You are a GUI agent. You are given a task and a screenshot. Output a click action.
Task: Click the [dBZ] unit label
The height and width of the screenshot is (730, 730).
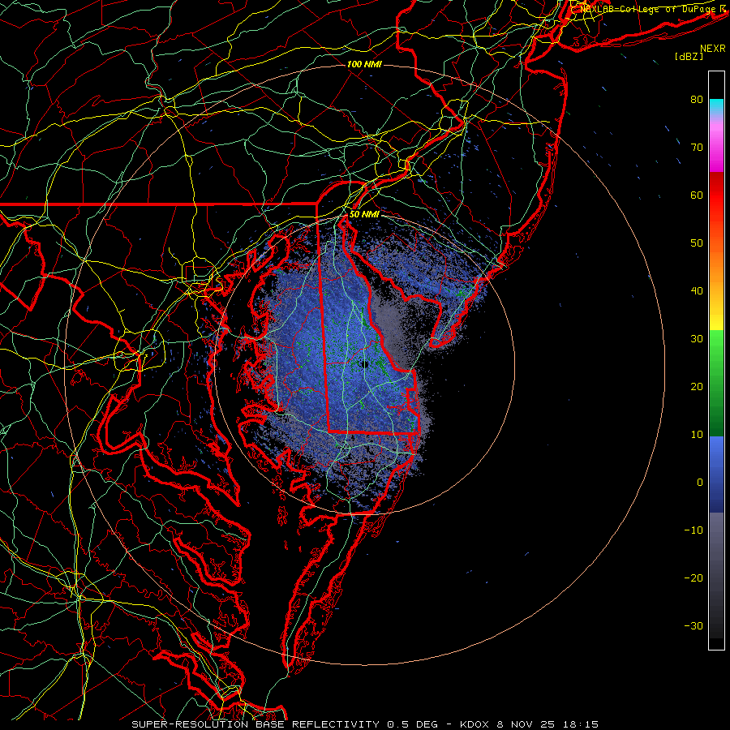(689, 56)
